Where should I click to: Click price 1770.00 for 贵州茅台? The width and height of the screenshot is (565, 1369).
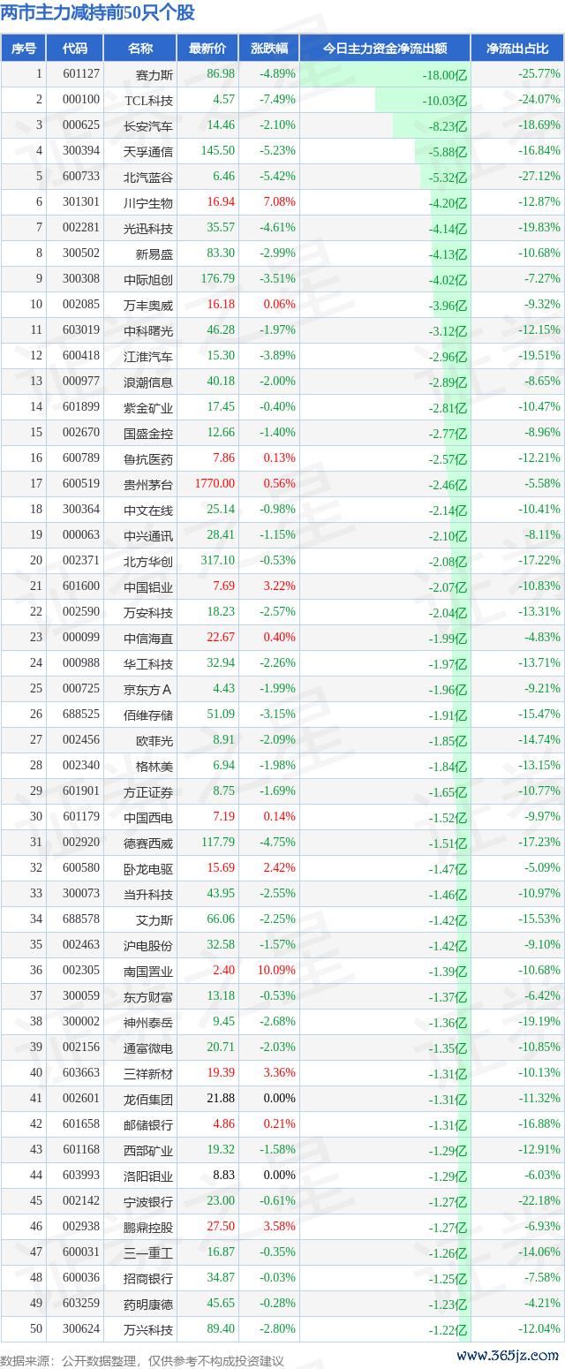(215, 484)
